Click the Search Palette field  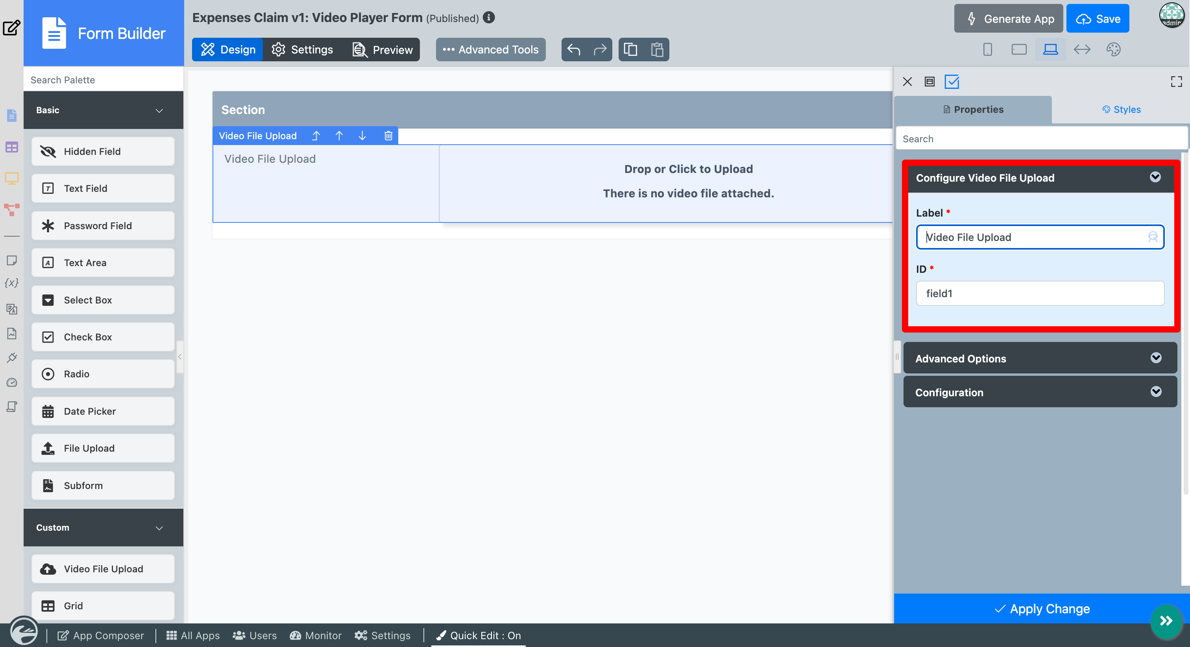pyautogui.click(x=103, y=80)
